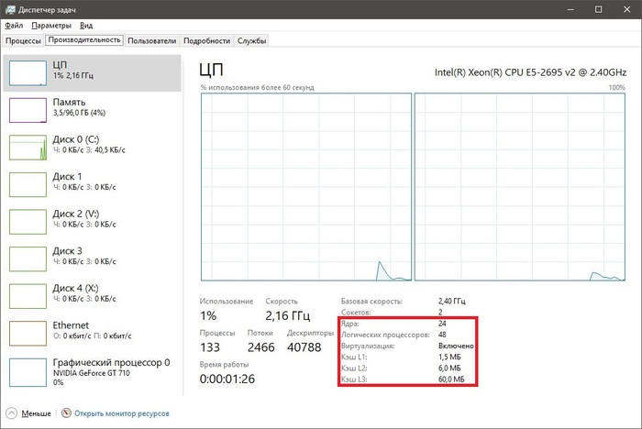Select the ЦП mini graph thumbnail
This screenshot has height=429, width=642.
point(28,71)
